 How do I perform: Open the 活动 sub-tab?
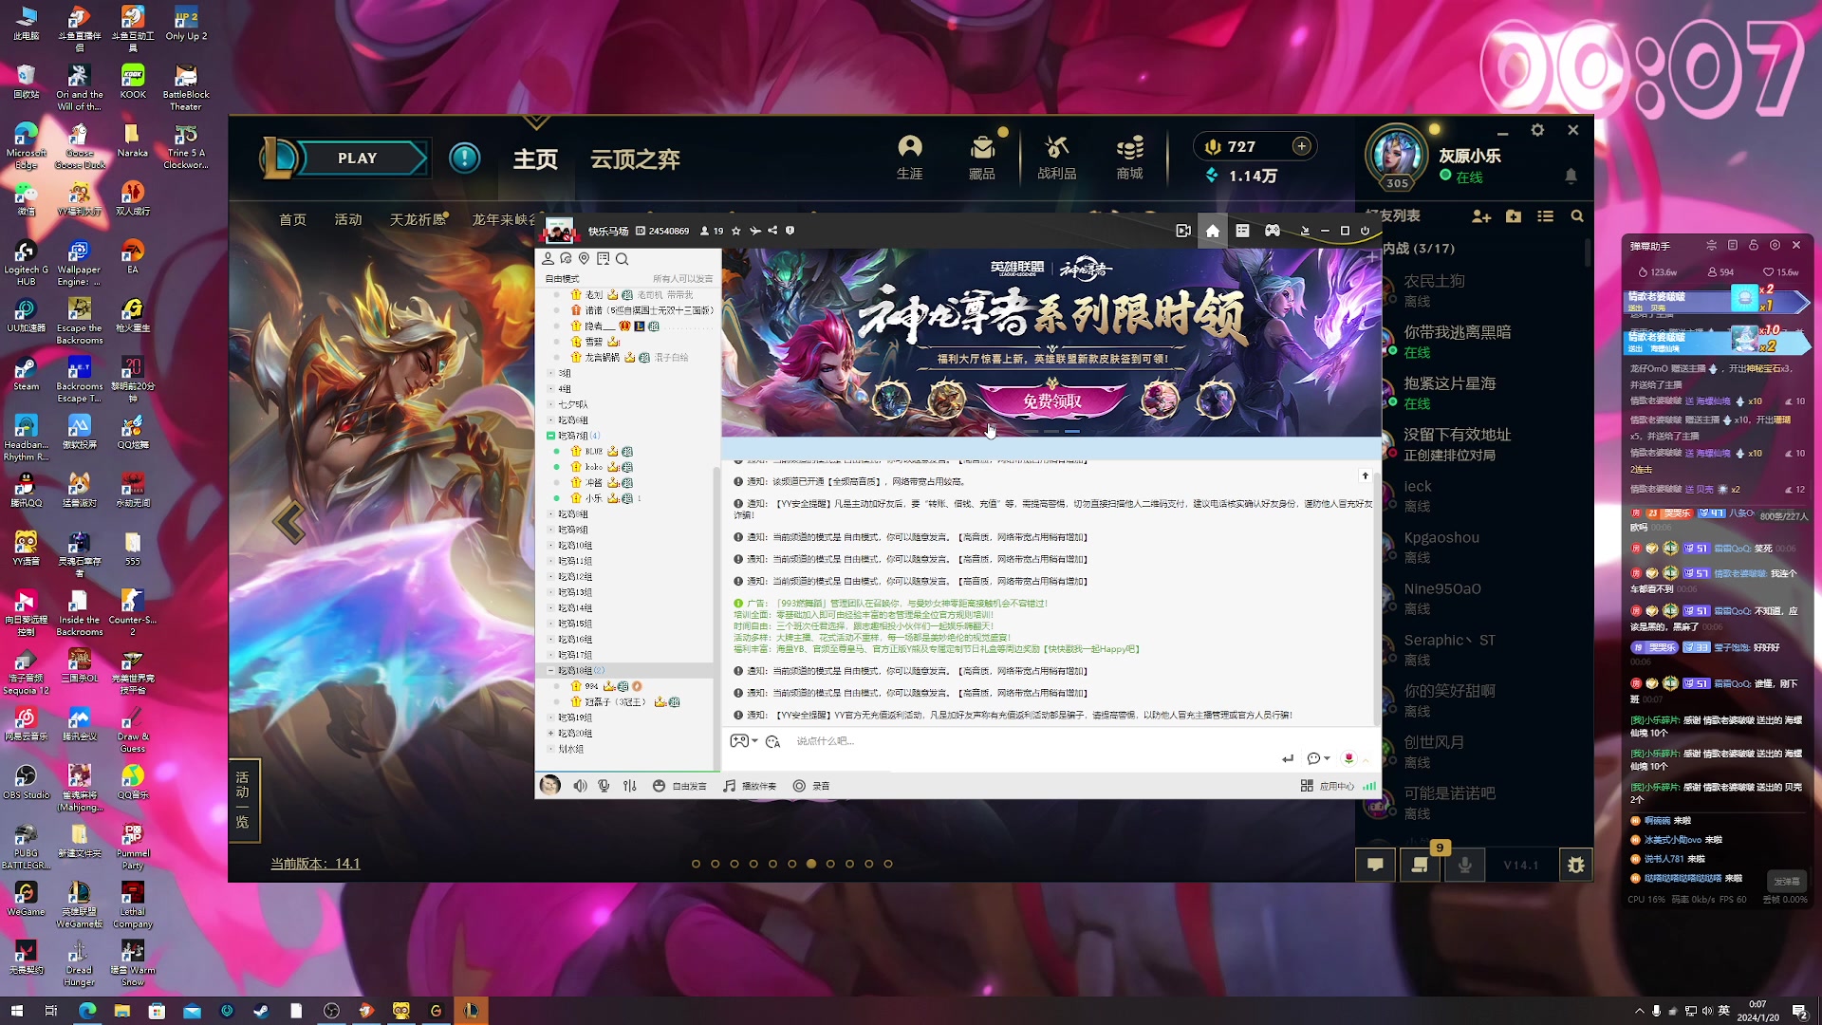pos(348,219)
